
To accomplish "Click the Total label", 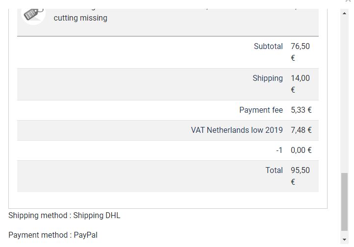I will coord(274,171).
